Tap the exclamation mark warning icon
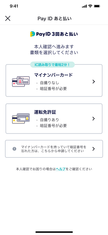 click(14, 149)
